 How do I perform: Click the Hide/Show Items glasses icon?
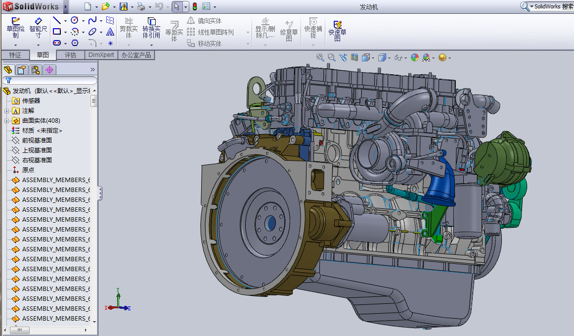(398, 57)
